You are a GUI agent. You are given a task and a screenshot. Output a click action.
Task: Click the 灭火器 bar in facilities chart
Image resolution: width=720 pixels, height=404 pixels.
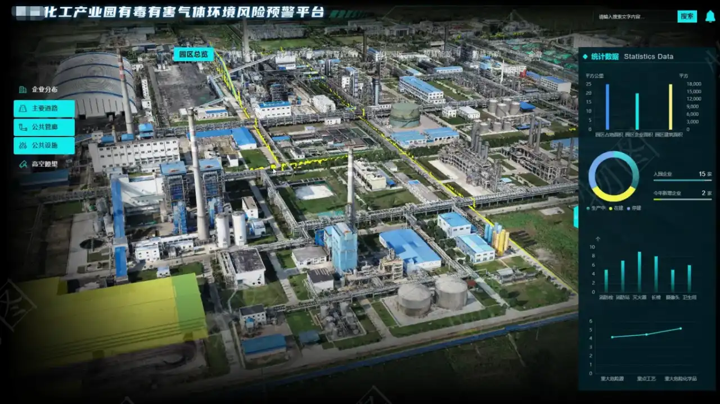pyautogui.click(x=639, y=273)
